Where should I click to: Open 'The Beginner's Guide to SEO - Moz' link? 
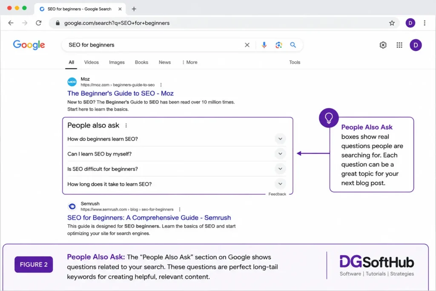tap(120, 93)
